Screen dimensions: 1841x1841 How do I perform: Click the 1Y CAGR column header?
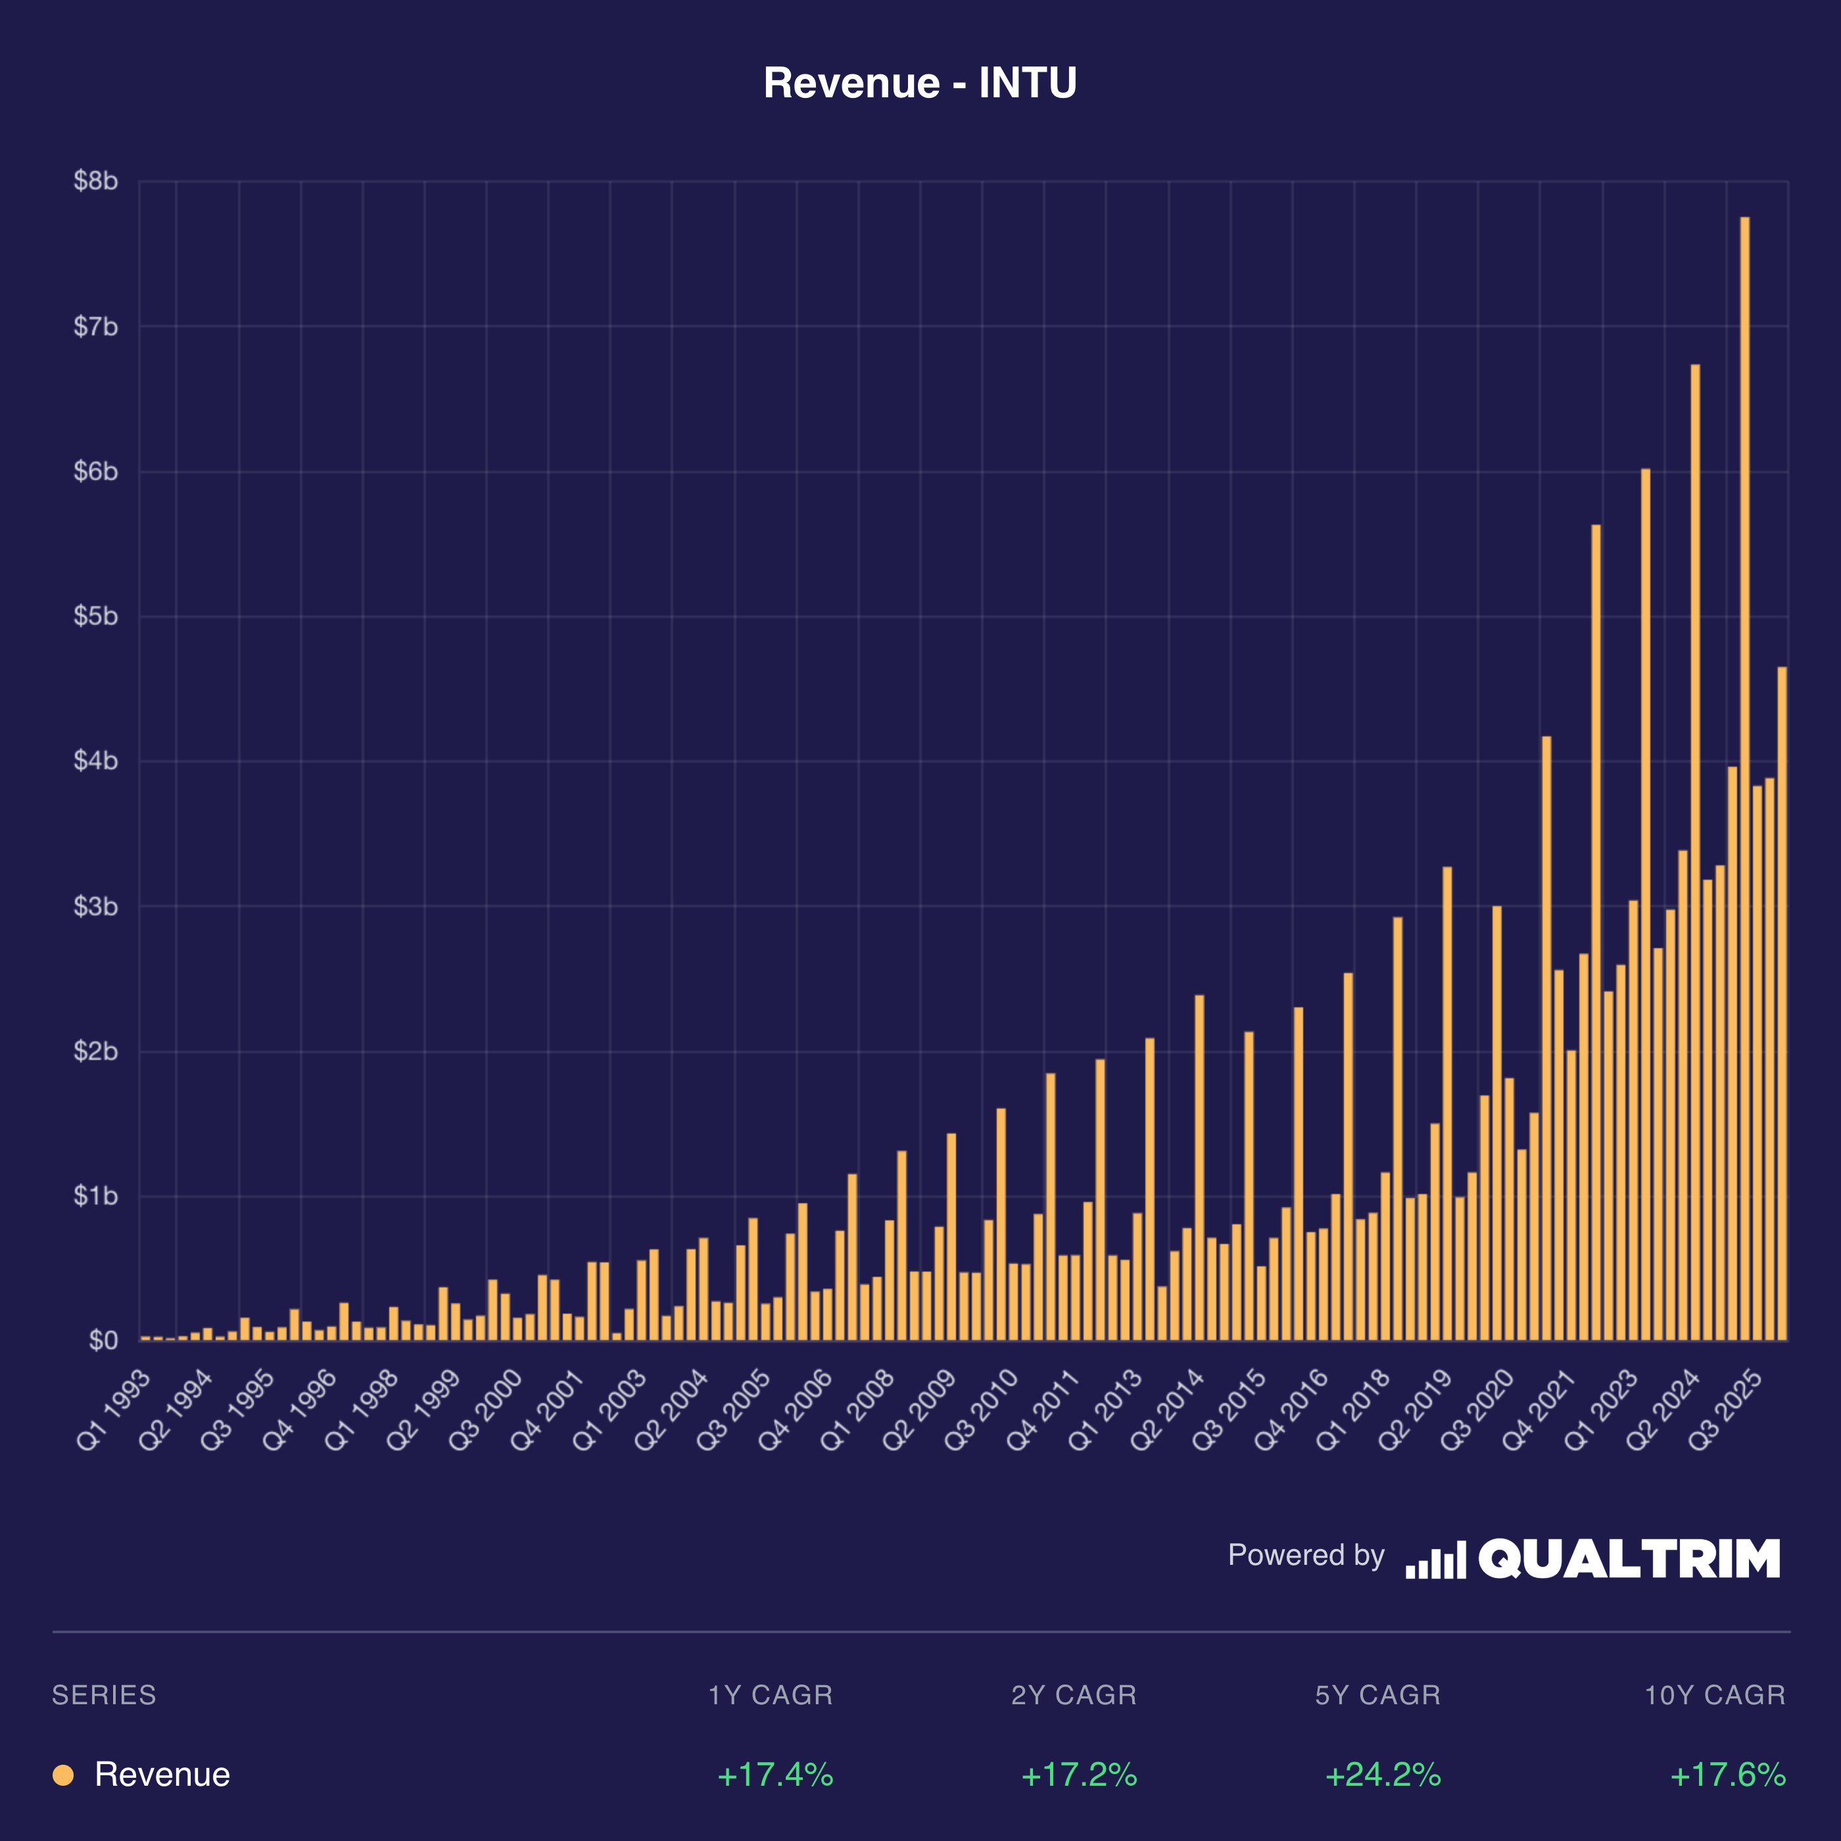pyautogui.click(x=770, y=1695)
